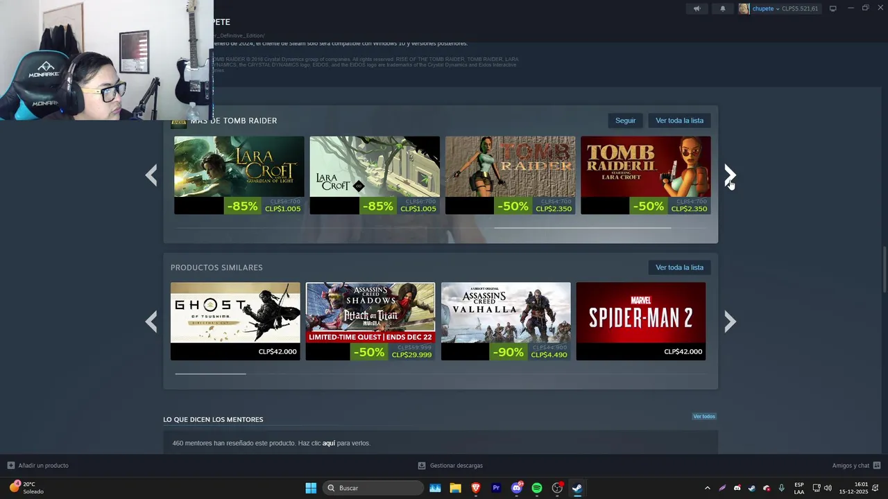Open Steam icon in system tray
The height and width of the screenshot is (499, 888).
751,488
